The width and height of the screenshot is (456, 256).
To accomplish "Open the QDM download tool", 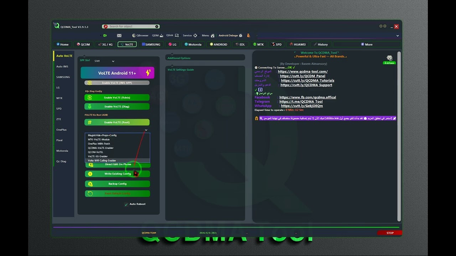I will pos(157,36).
